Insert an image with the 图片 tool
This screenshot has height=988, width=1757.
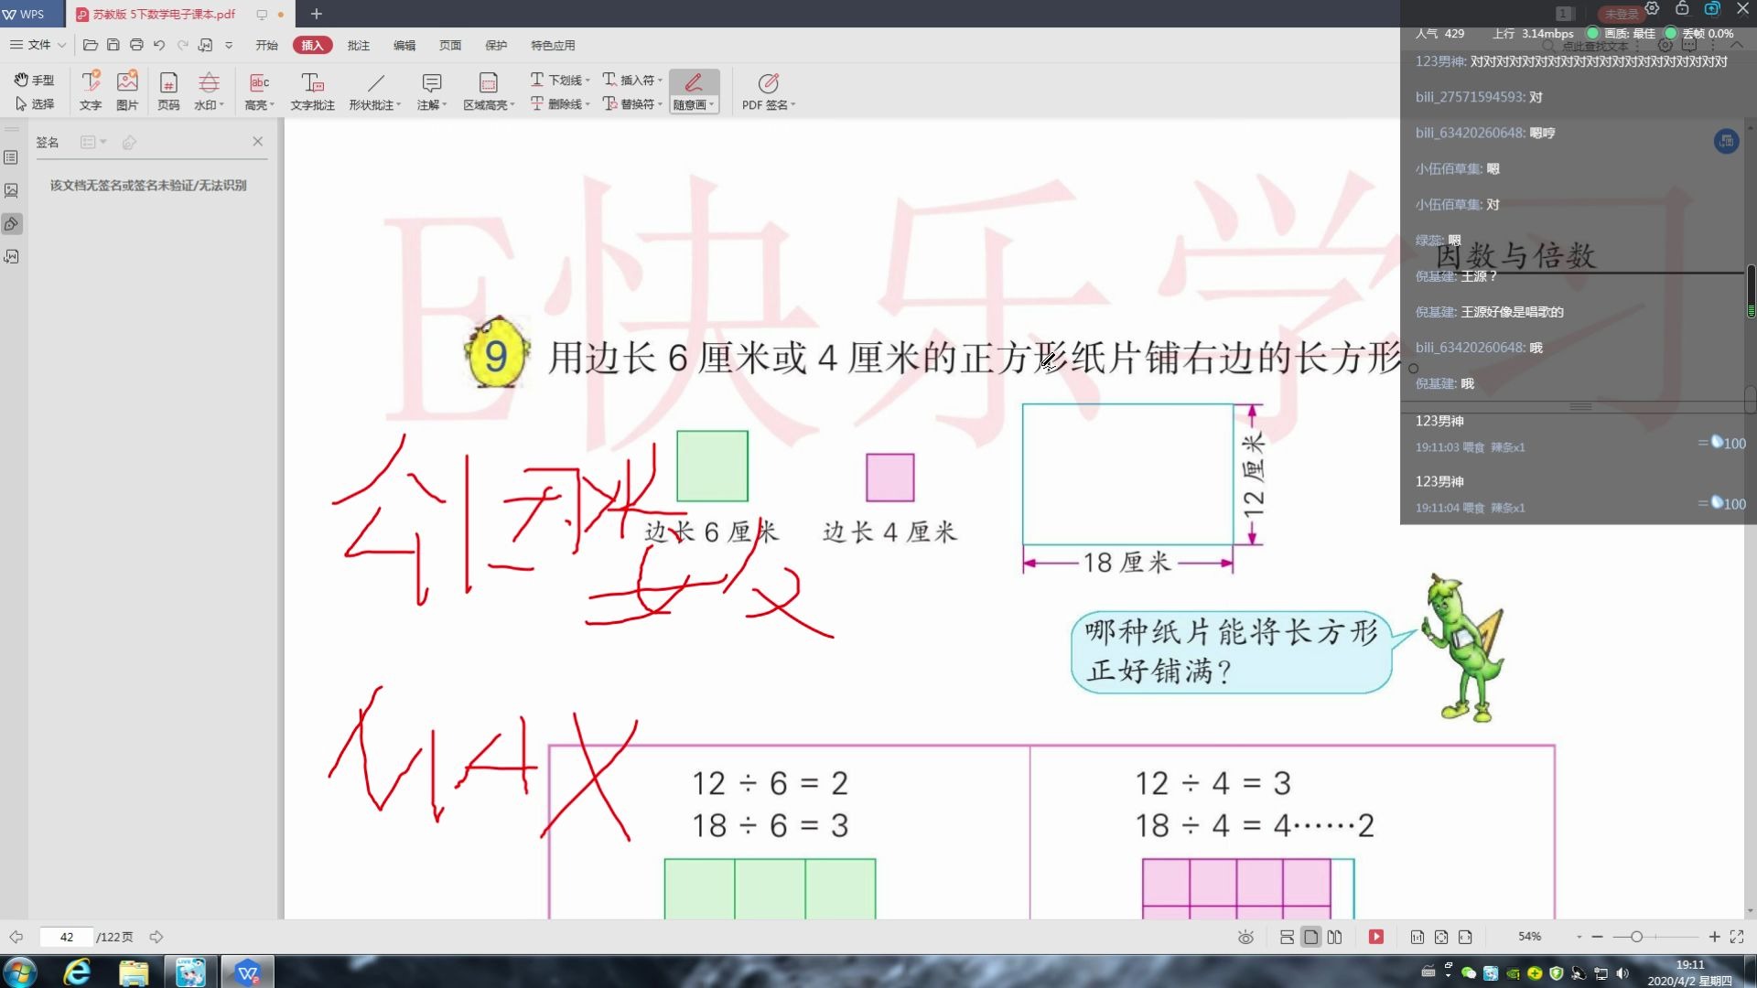[x=127, y=89]
